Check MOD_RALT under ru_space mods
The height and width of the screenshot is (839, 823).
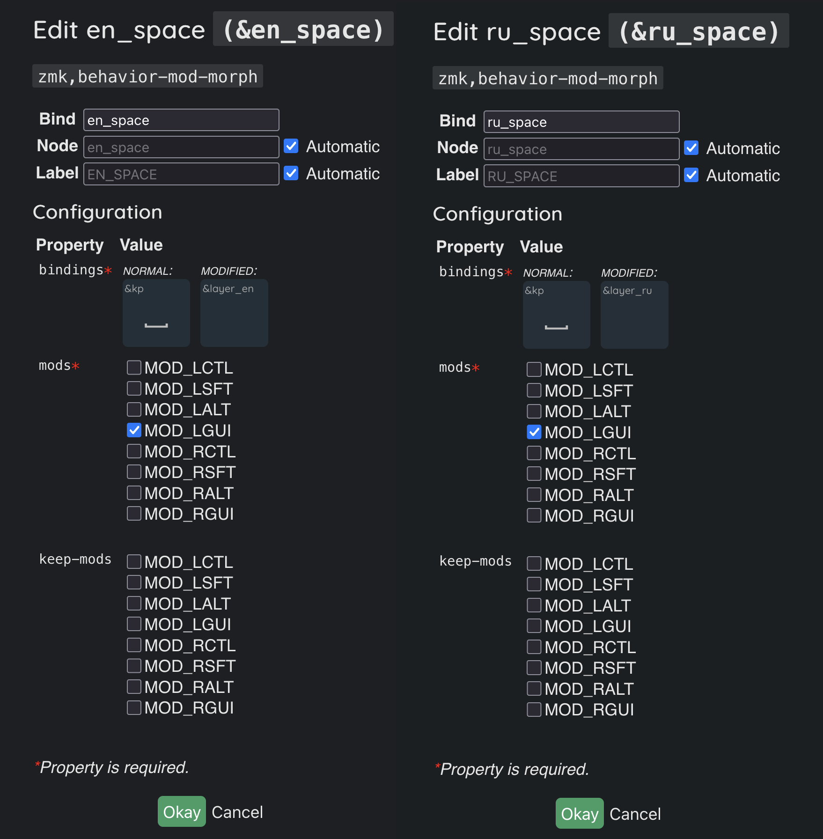pyautogui.click(x=534, y=495)
